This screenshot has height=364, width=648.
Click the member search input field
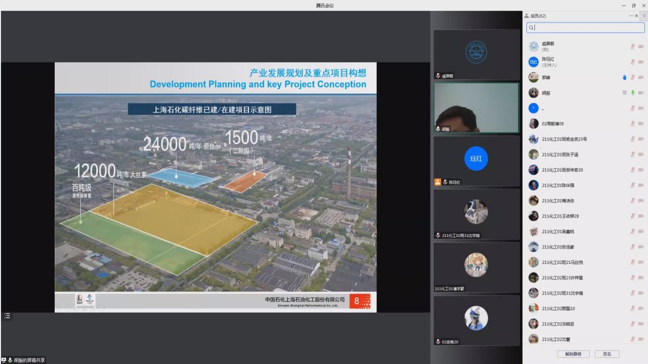588,28
